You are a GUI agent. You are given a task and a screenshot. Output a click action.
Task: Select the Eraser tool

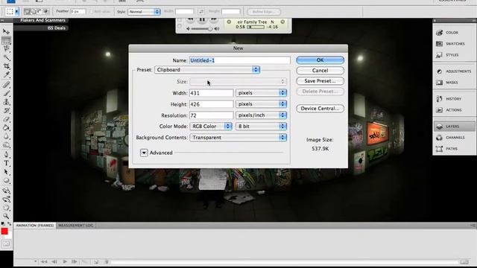point(6,119)
